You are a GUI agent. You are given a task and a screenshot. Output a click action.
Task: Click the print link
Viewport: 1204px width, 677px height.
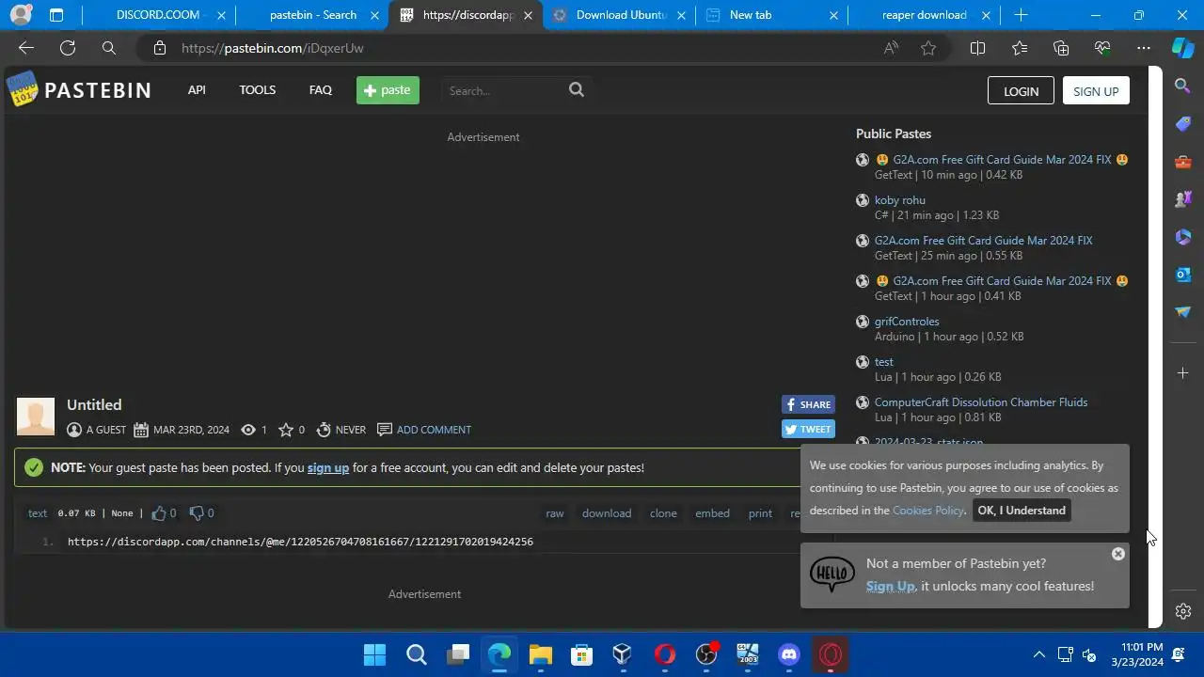(x=760, y=513)
